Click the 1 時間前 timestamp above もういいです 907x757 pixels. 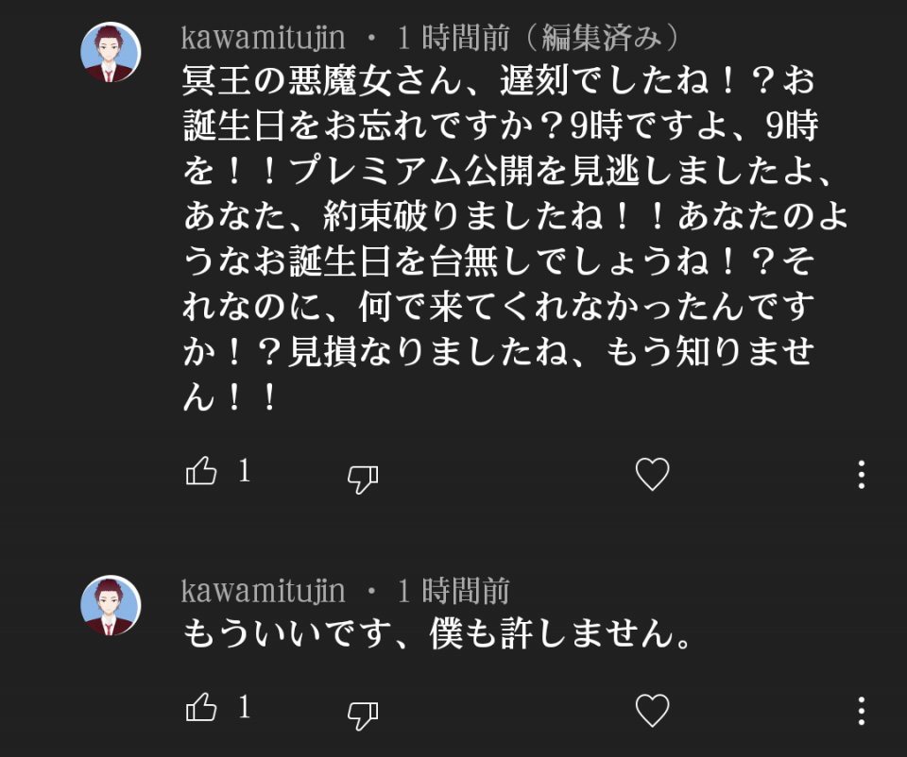click(453, 592)
